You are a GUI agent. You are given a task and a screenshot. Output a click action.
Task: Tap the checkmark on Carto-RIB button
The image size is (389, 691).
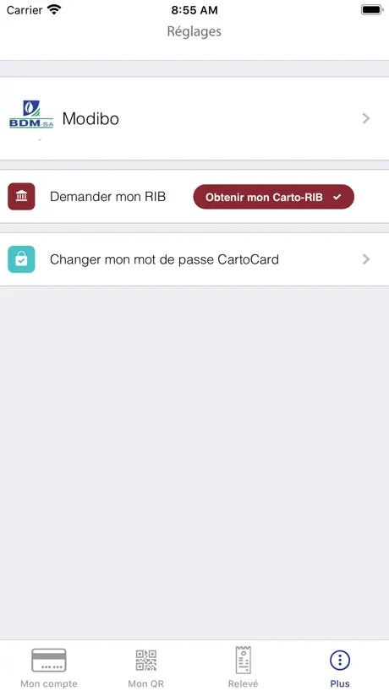[x=337, y=198]
